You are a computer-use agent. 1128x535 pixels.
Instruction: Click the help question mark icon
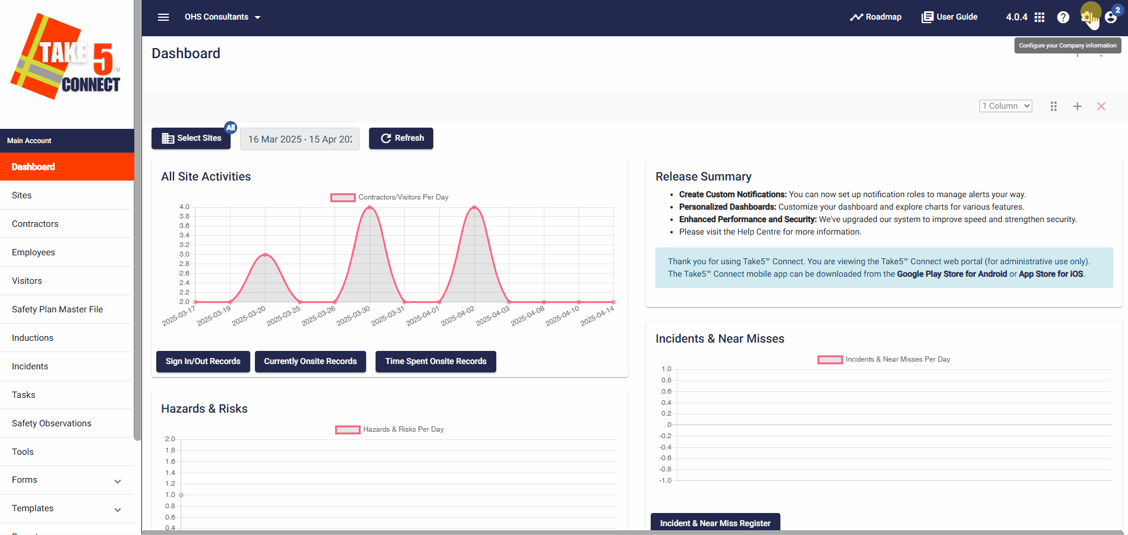[1063, 17]
